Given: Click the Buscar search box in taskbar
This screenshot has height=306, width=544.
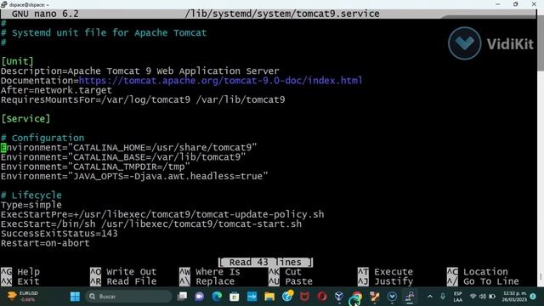Looking at the screenshot, I should (x=128, y=297).
